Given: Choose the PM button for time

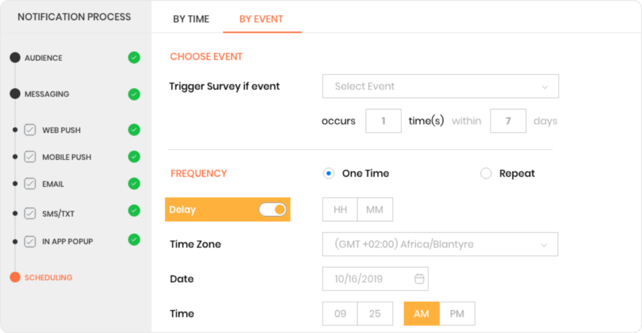Looking at the screenshot, I should 457,314.
